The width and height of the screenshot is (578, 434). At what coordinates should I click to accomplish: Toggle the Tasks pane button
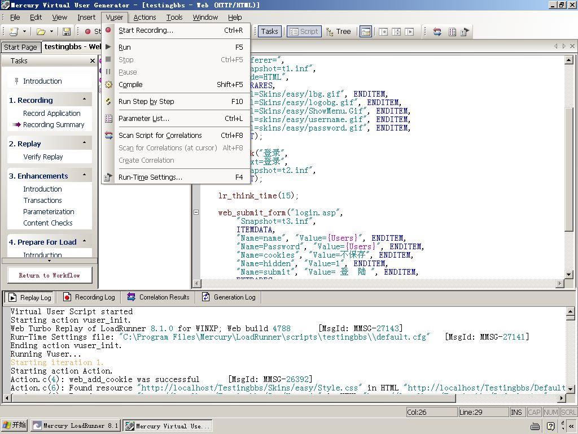tap(269, 32)
